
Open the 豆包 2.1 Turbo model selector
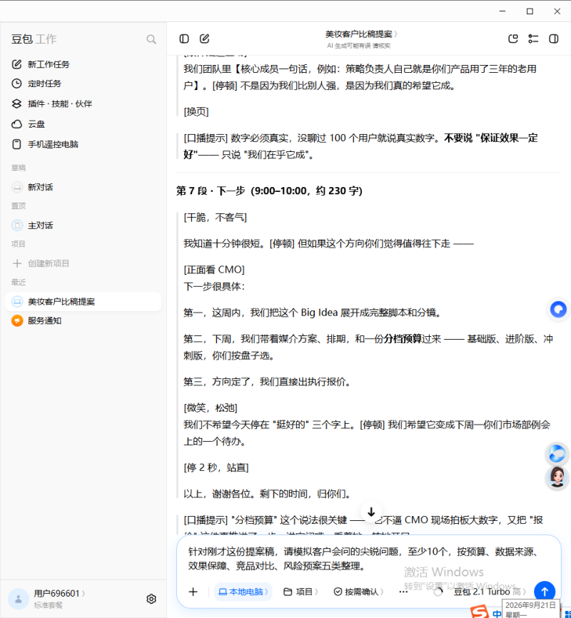click(x=490, y=592)
